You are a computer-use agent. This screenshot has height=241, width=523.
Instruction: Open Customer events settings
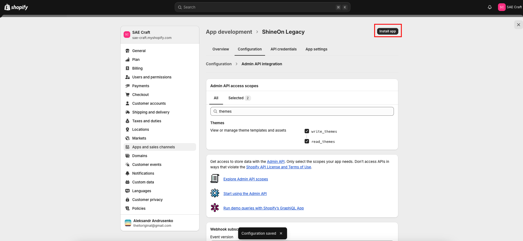(160, 165)
